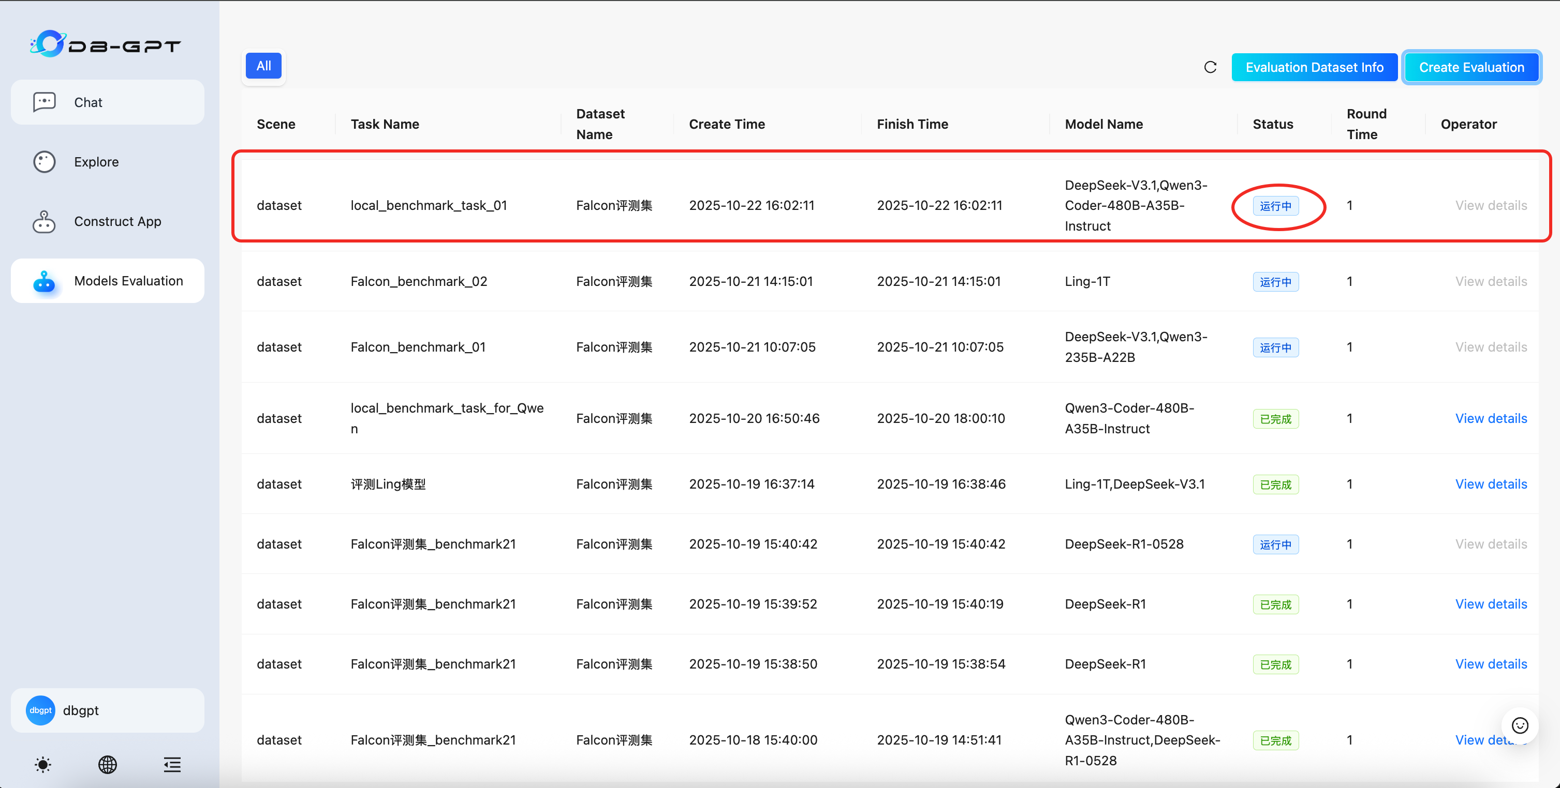The height and width of the screenshot is (788, 1560).
Task: View details for 评测Ling模型 task
Action: pyautogui.click(x=1490, y=484)
